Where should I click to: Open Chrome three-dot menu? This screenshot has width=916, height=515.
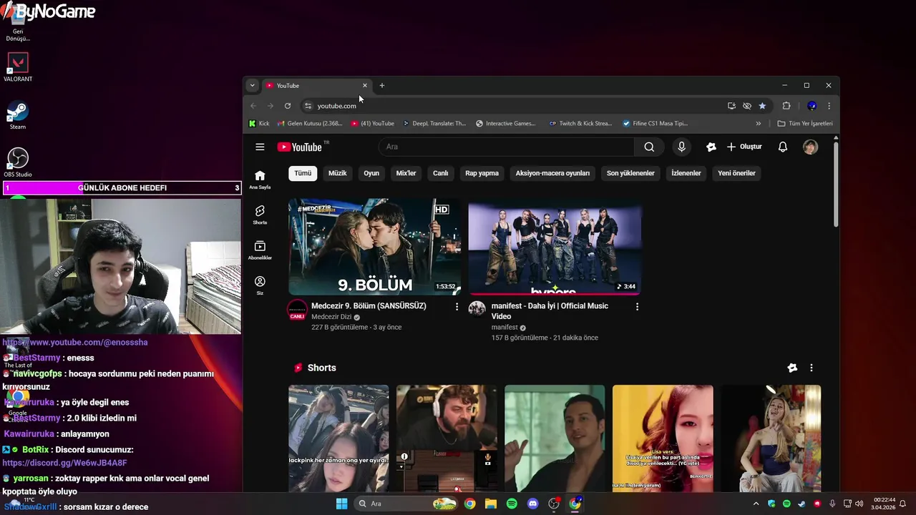pyautogui.click(x=829, y=106)
